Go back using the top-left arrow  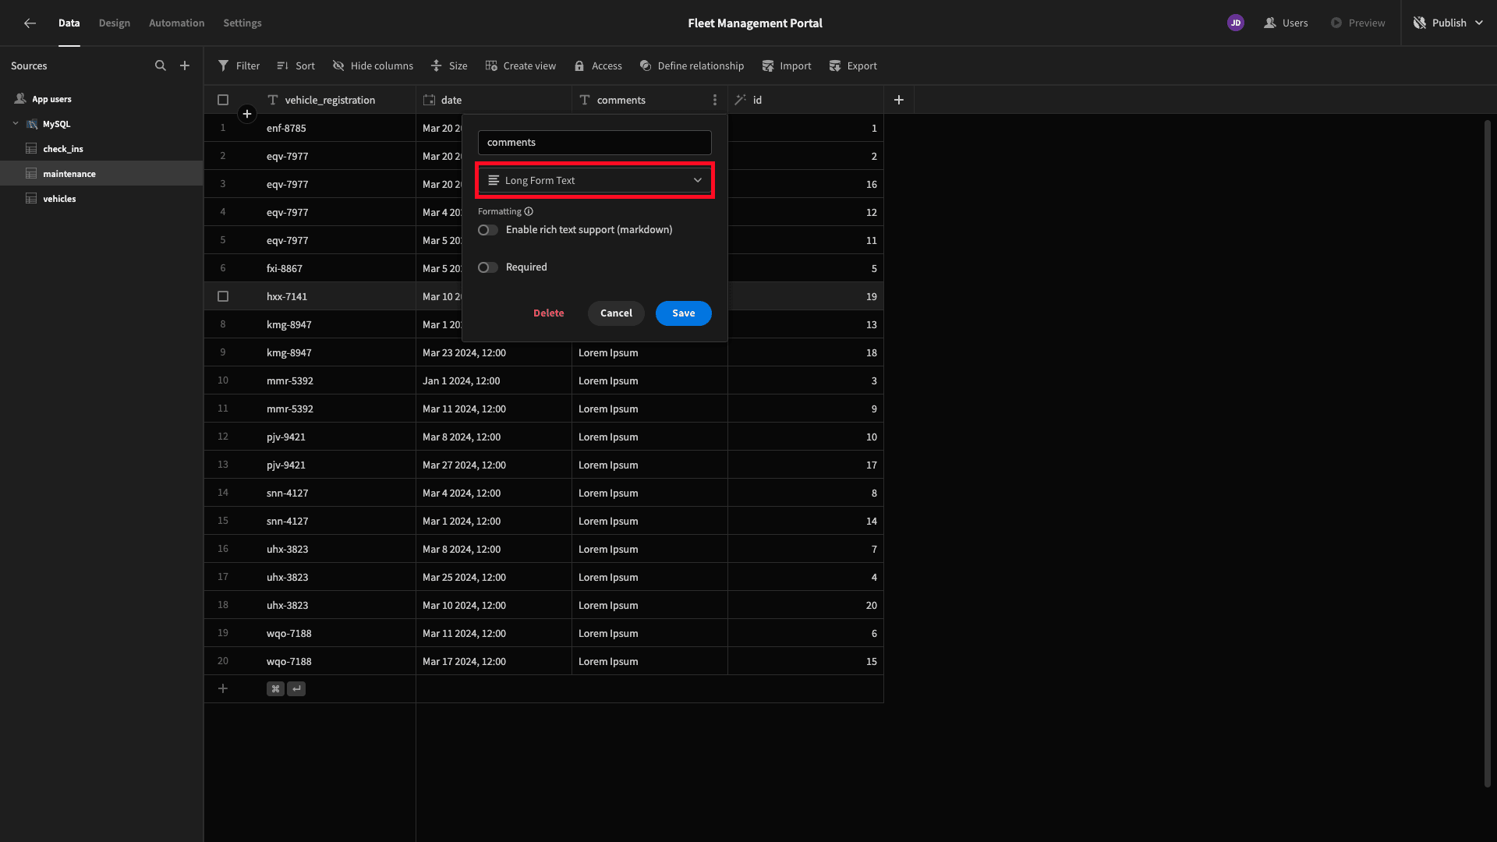(30, 23)
